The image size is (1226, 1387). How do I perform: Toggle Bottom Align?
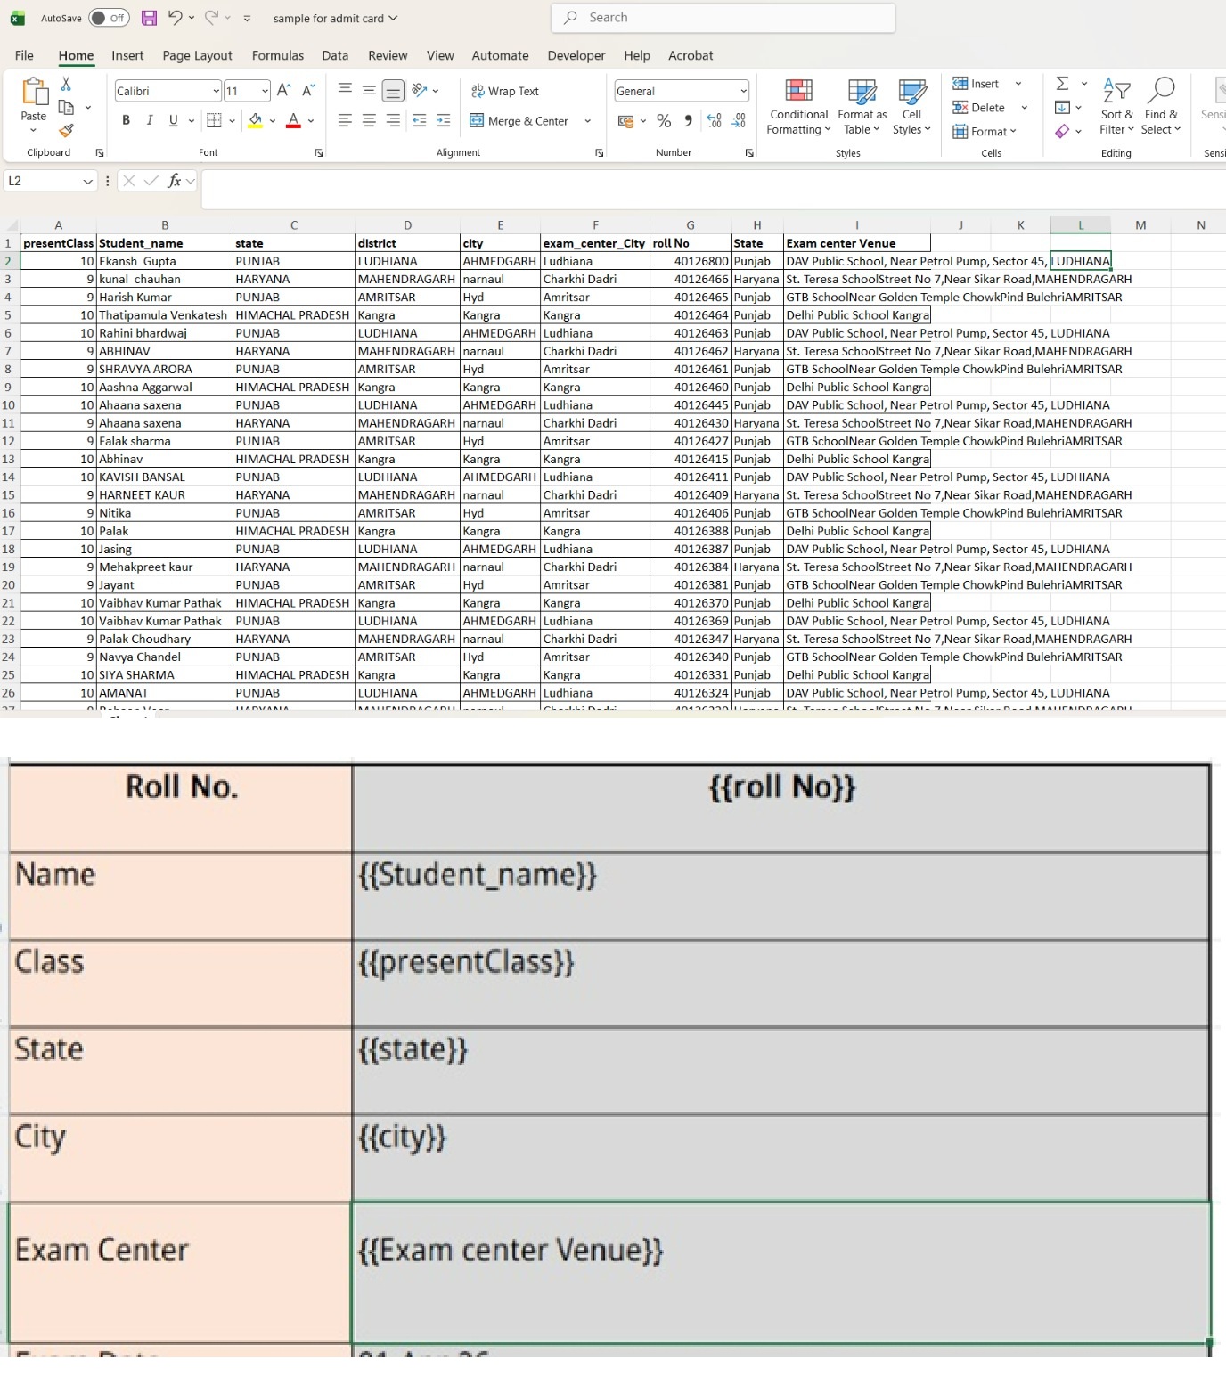click(393, 91)
